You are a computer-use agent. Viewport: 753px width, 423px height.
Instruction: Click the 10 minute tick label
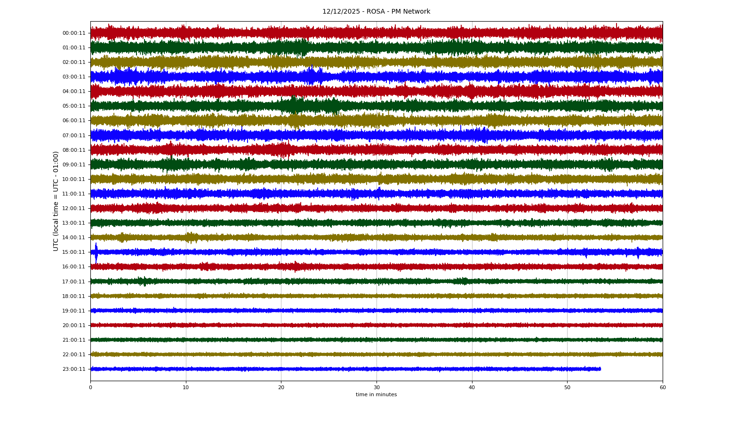[x=186, y=388]
